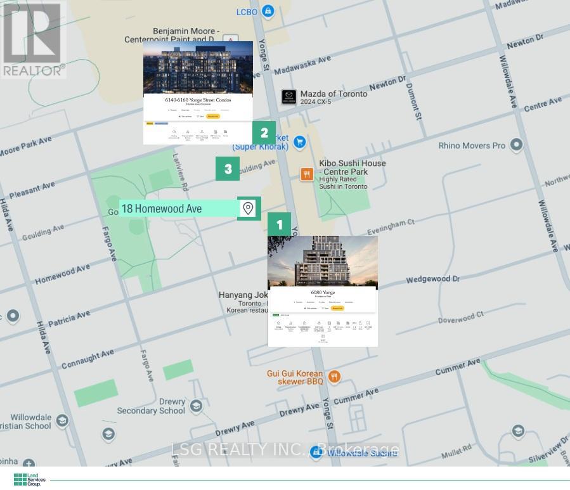Screen dimensions: 570x490
Task: Open the Kibo Sushi House restaurant pin
Action: (x=307, y=174)
